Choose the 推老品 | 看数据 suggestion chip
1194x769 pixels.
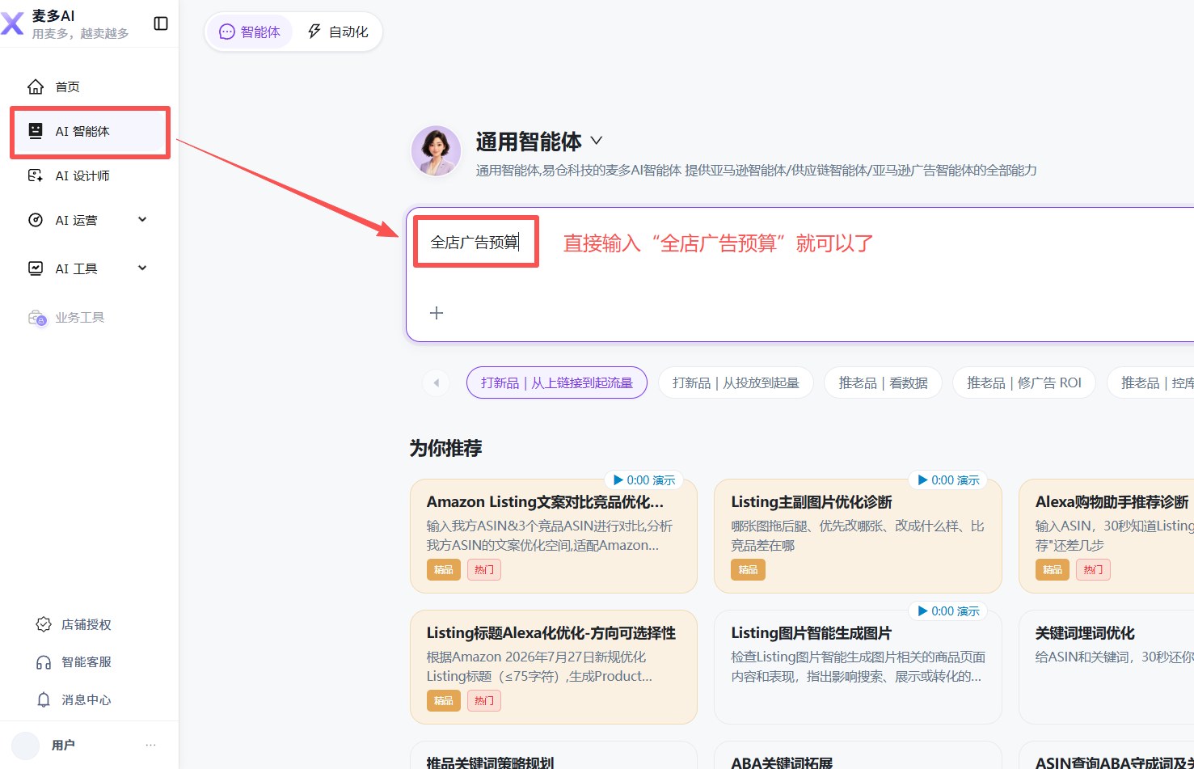pos(883,382)
